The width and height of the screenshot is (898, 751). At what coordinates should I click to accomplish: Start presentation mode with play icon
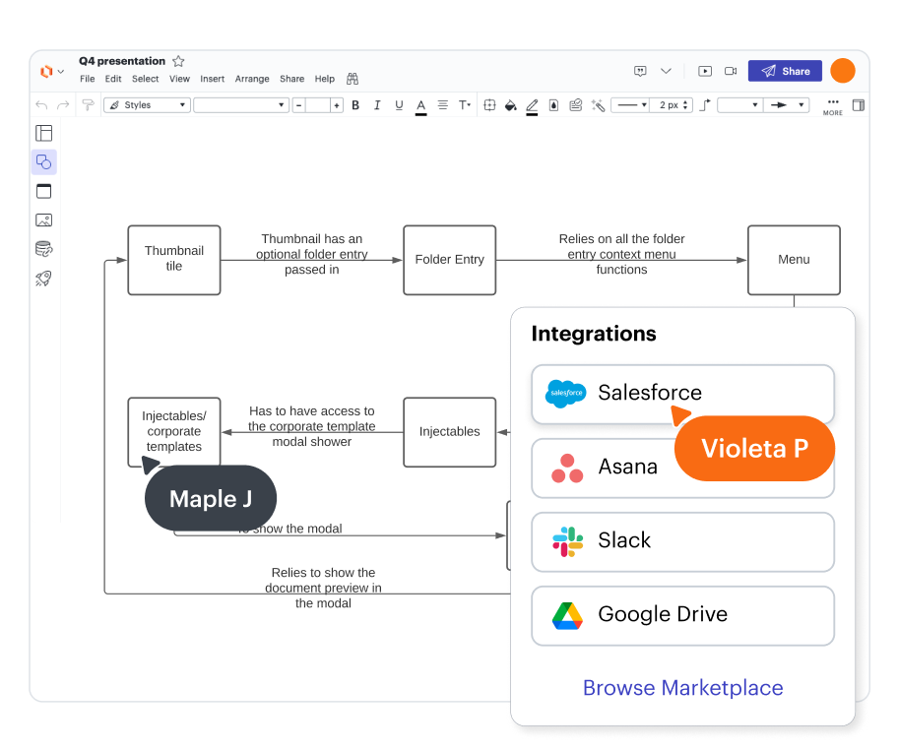pos(705,71)
